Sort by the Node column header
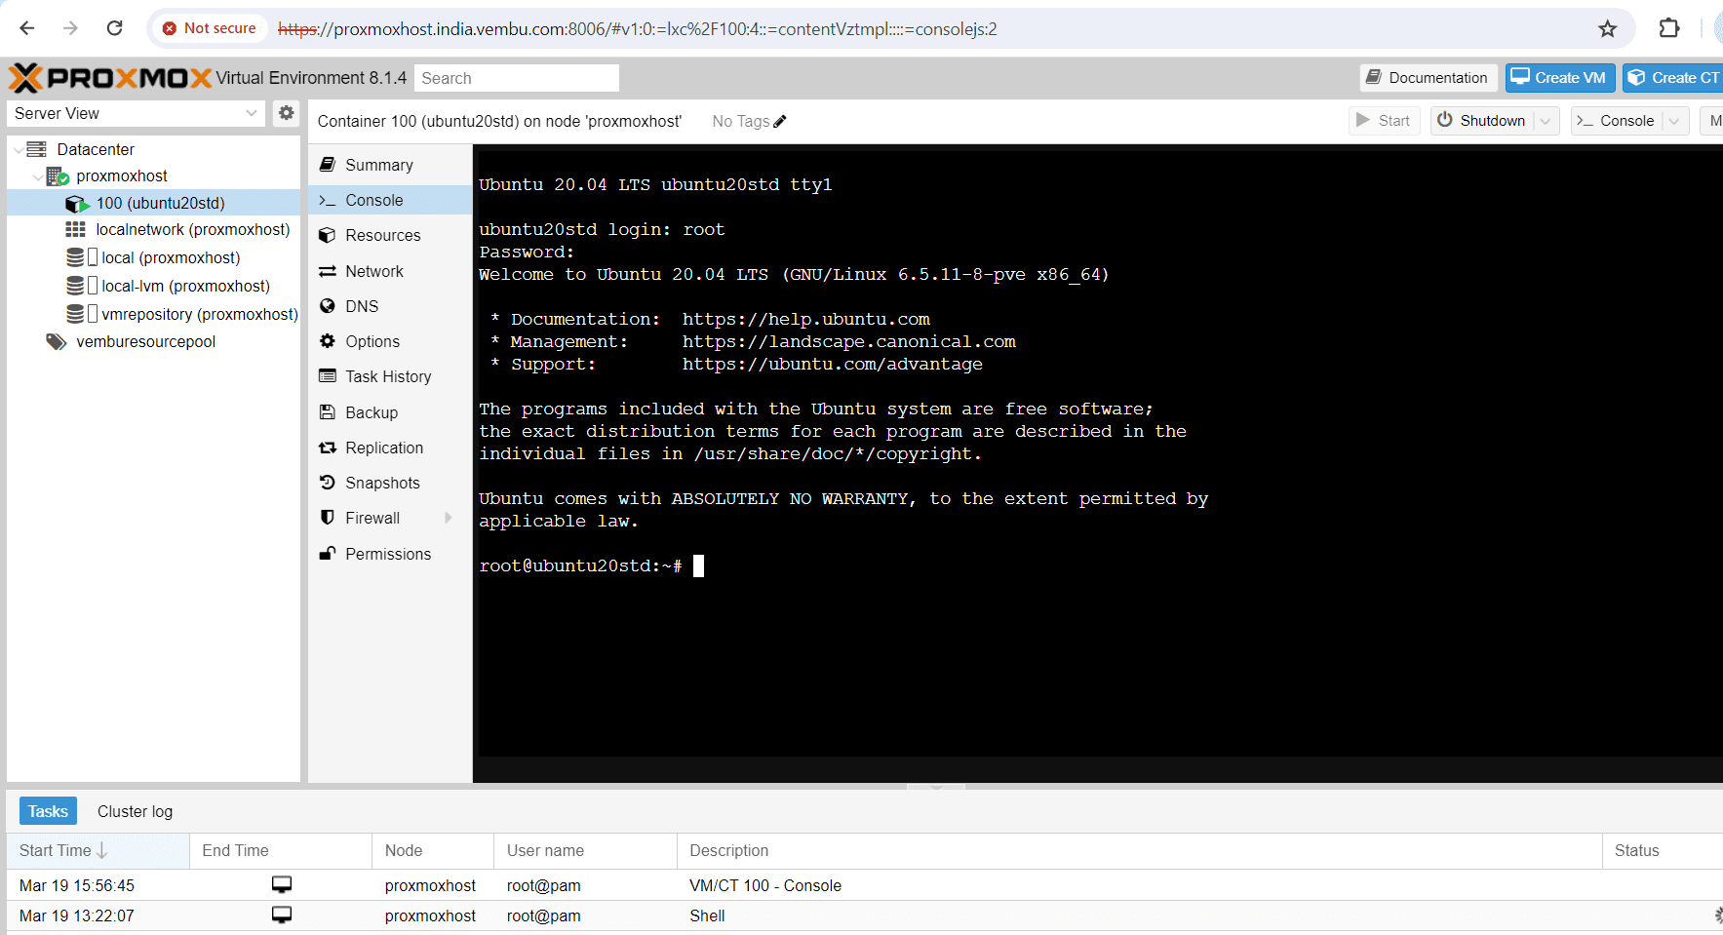Viewport: 1723px width, 935px height. coord(433,850)
